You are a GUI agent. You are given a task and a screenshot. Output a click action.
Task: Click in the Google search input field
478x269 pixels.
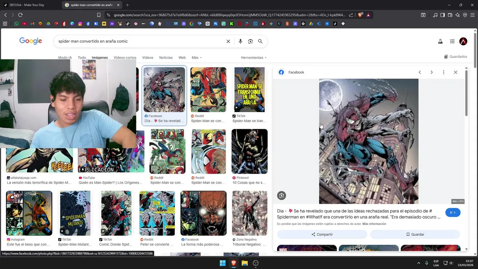140,41
